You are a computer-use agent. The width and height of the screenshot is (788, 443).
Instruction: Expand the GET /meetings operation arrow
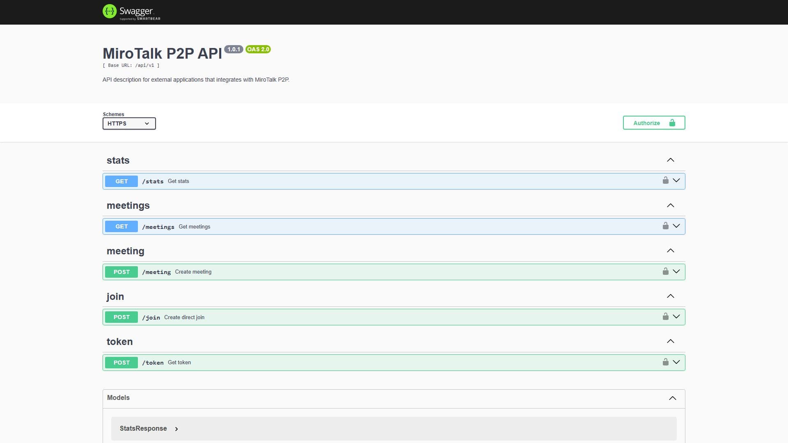coord(676,226)
